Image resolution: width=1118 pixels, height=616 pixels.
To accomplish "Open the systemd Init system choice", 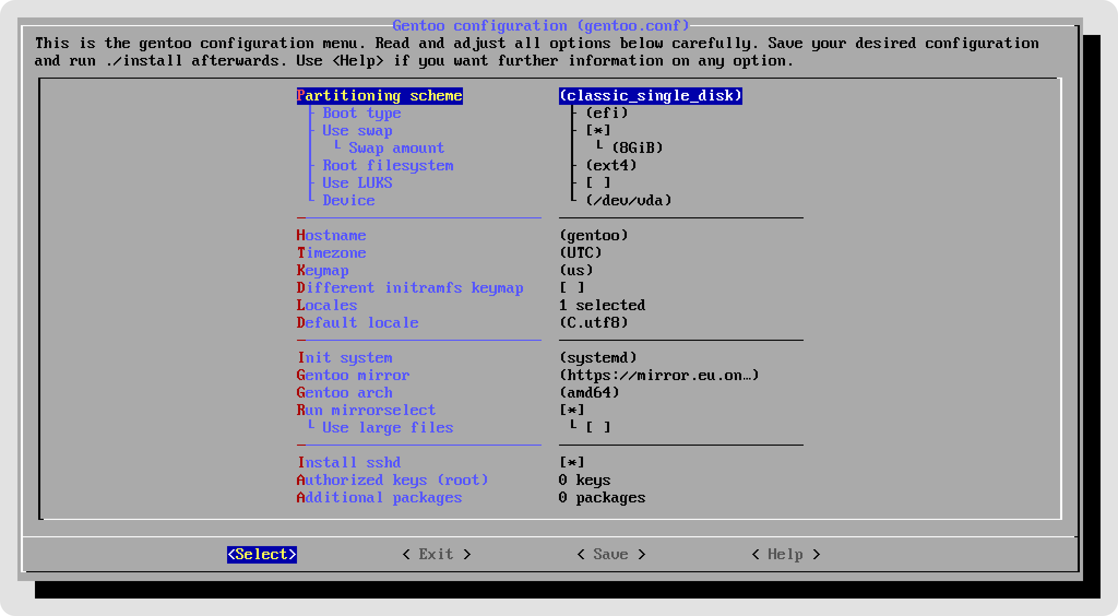I will pos(598,358).
